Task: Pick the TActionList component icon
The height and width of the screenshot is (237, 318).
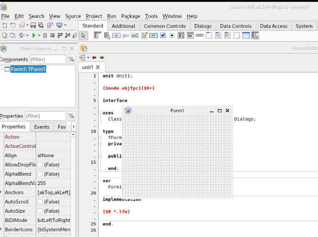Action: (x=255, y=35)
